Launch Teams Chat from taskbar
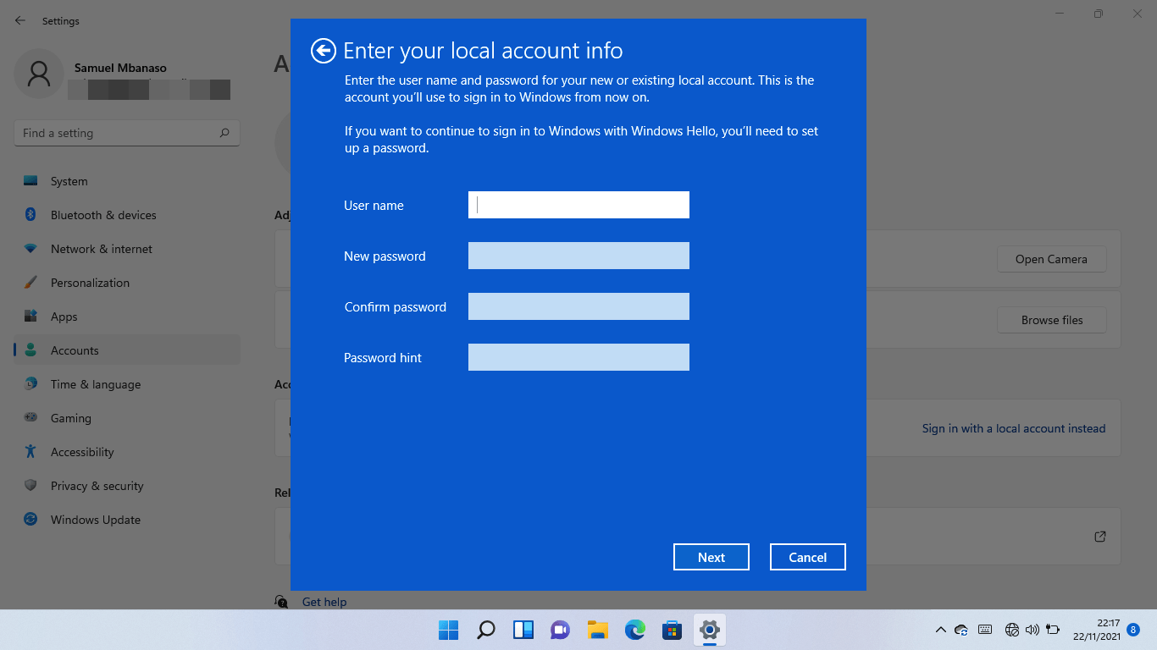 point(560,630)
